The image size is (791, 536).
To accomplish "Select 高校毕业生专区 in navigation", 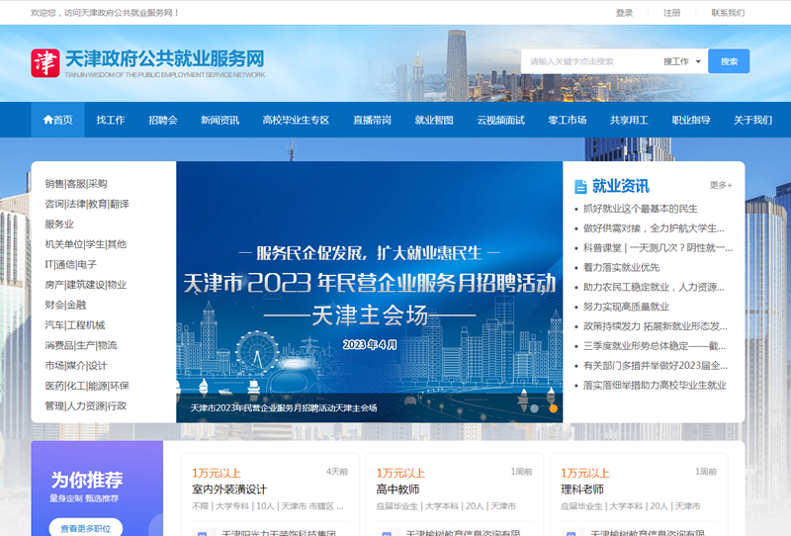I will pyautogui.click(x=296, y=120).
